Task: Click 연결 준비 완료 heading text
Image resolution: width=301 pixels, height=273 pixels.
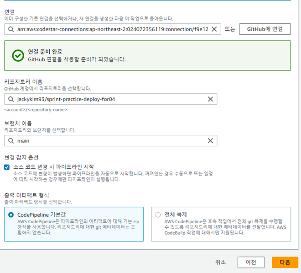Action: [45, 52]
